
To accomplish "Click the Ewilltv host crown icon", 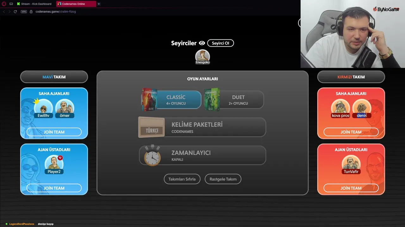I will (x=36, y=101).
